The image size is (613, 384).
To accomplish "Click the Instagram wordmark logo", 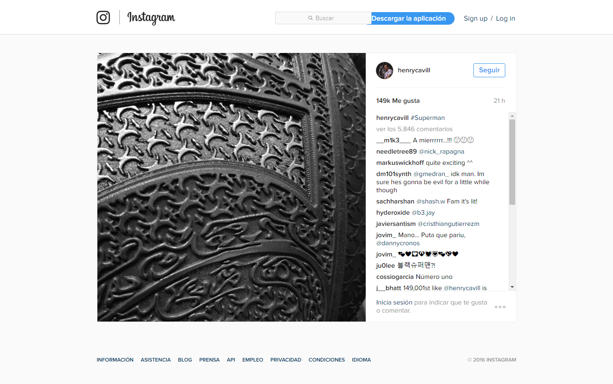I will pyautogui.click(x=151, y=18).
